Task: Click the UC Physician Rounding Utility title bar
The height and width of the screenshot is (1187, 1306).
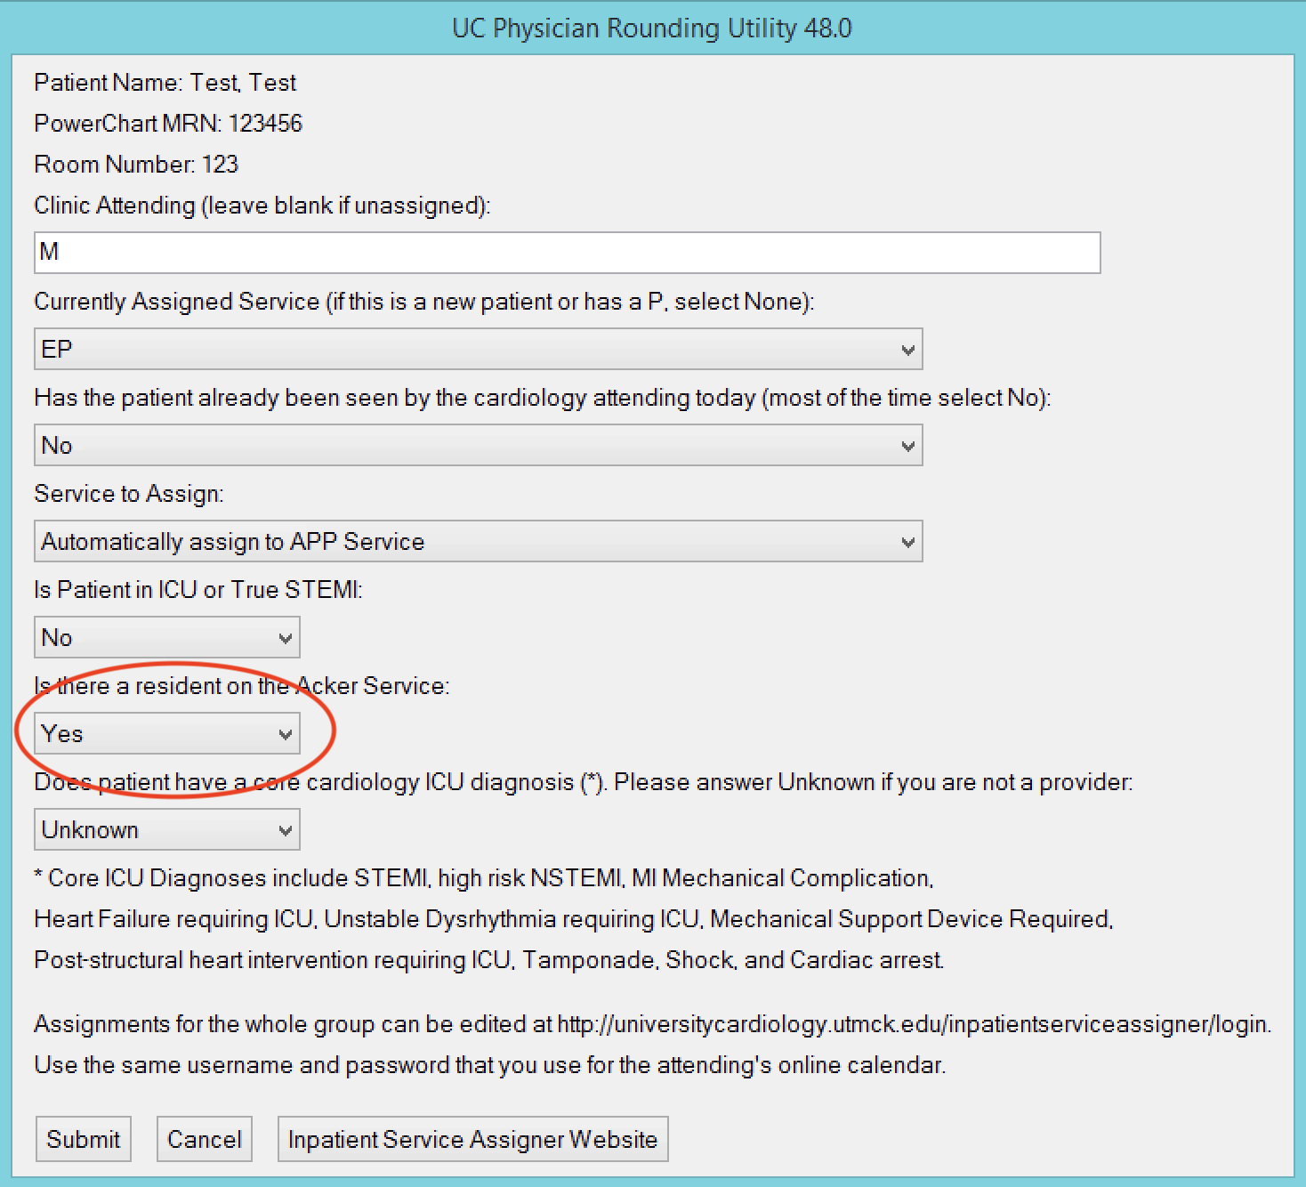Action: pyautogui.click(x=652, y=28)
